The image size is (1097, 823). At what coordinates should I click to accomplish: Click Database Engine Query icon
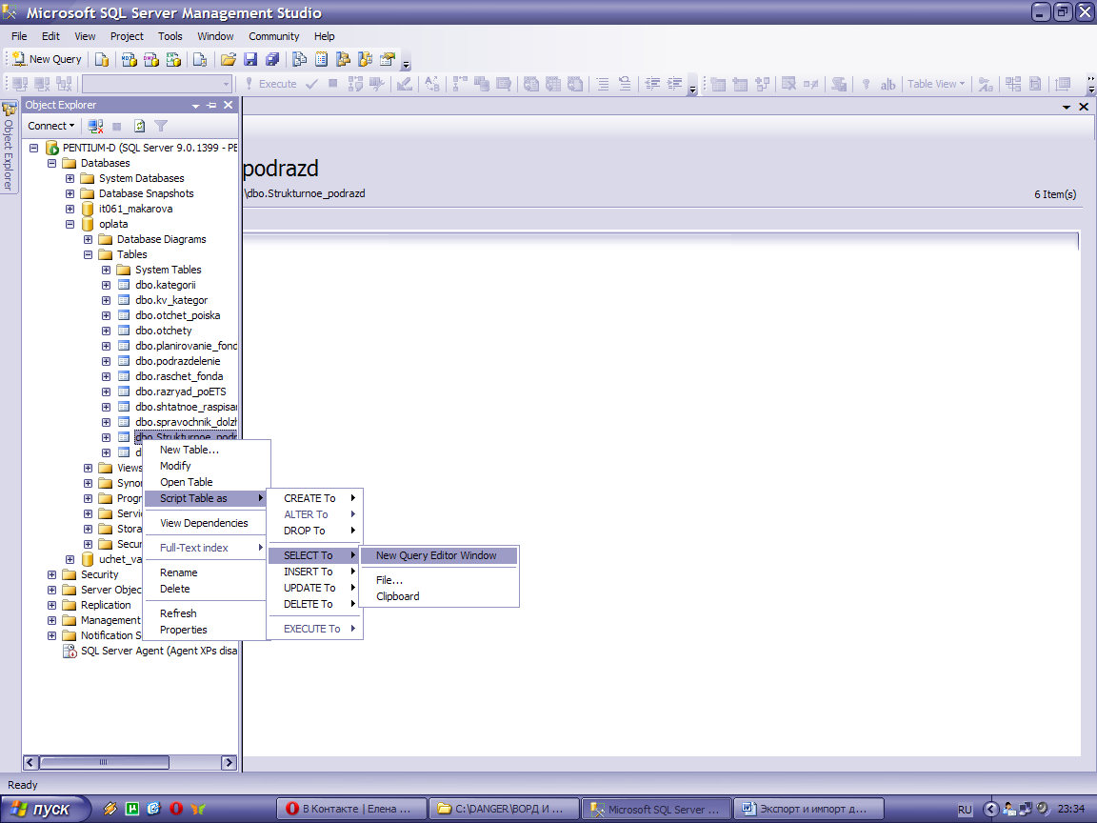[102, 59]
